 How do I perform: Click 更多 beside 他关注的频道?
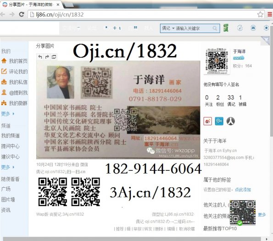tap(262, 215)
